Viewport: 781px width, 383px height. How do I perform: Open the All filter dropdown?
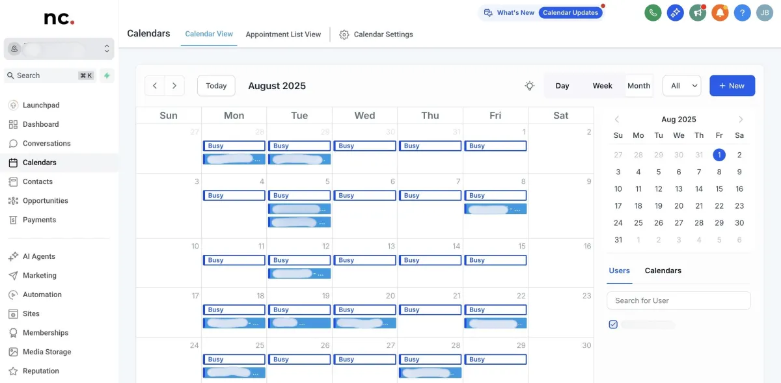tap(681, 86)
